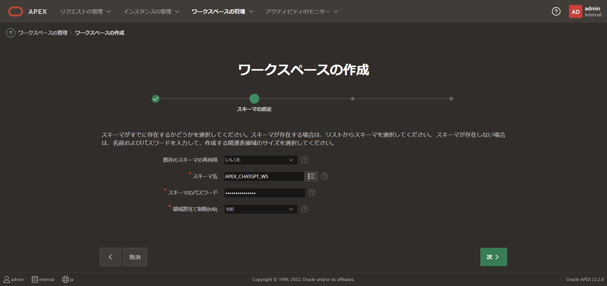Click the ja language globe icon

pyautogui.click(x=65, y=279)
